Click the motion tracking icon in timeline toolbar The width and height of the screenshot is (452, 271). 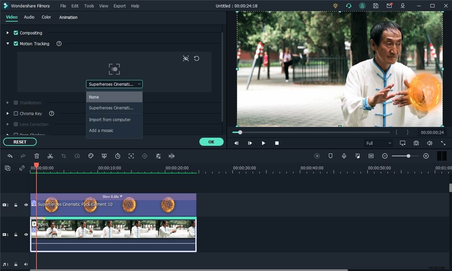tap(131, 156)
